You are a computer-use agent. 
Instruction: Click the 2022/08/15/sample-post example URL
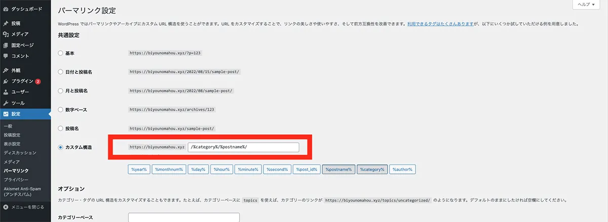(x=184, y=72)
